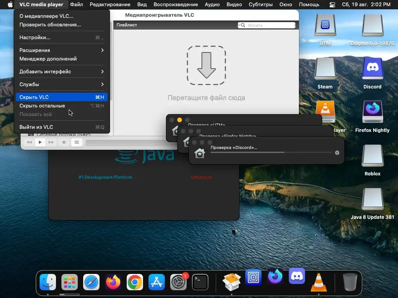The height and width of the screenshot is (298, 398).
Task: Open the Java 8 Update 381 disk on the desktop
Action: pyautogui.click(x=372, y=199)
